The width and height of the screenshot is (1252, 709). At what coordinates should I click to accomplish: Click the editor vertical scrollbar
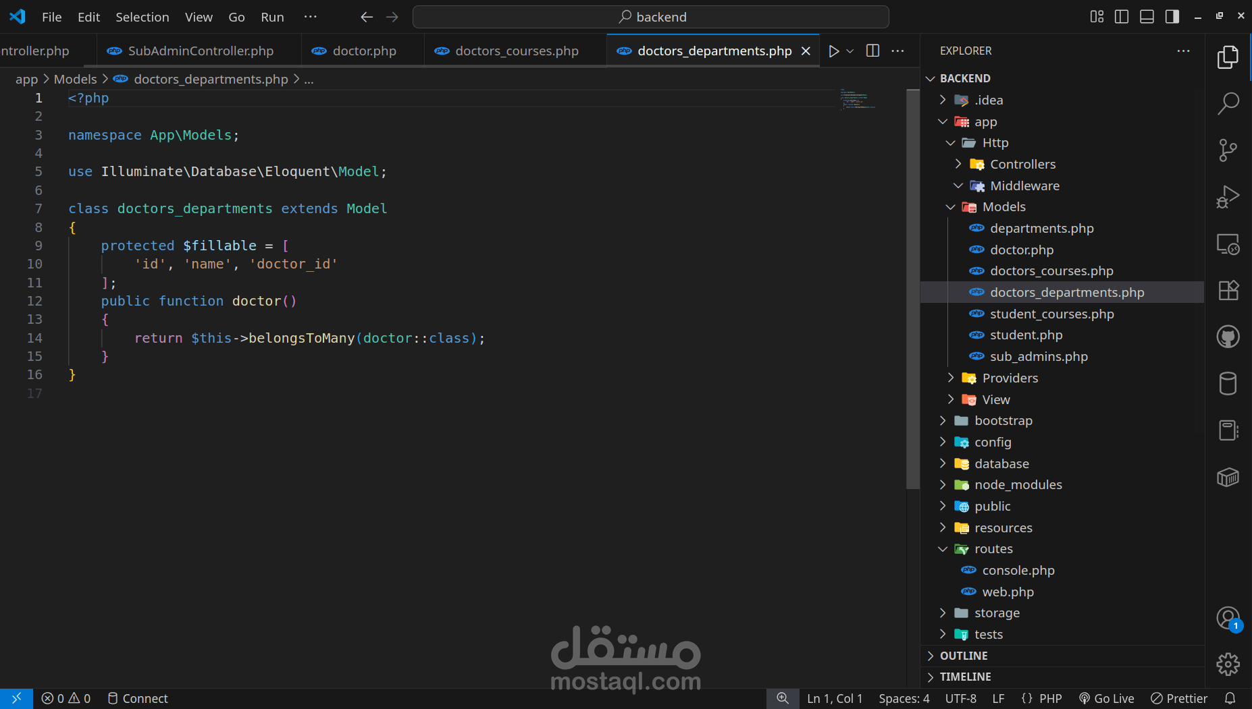click(x=912, y=289)
